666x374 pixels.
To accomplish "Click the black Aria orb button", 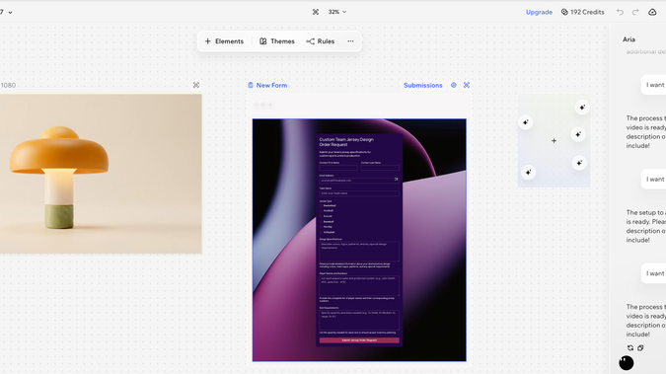I will pyautogui.click(x=627, y=363).
